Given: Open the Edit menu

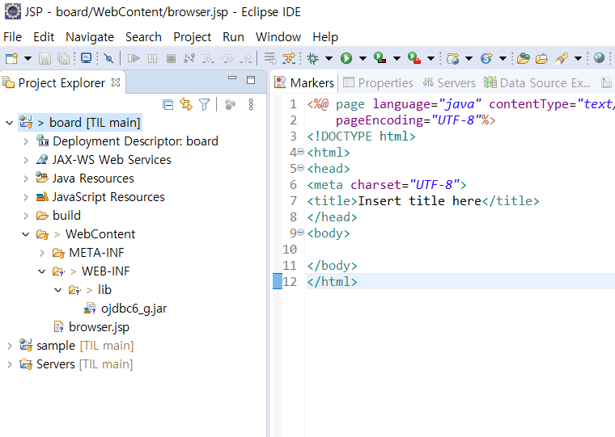Looking at the screenshot, I should 44,37.
